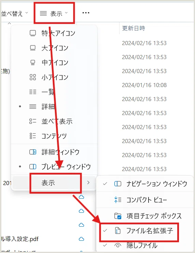Open the three-dot more options menu
Viewport: 195px width, 253px height.
(x=86, y=13)
